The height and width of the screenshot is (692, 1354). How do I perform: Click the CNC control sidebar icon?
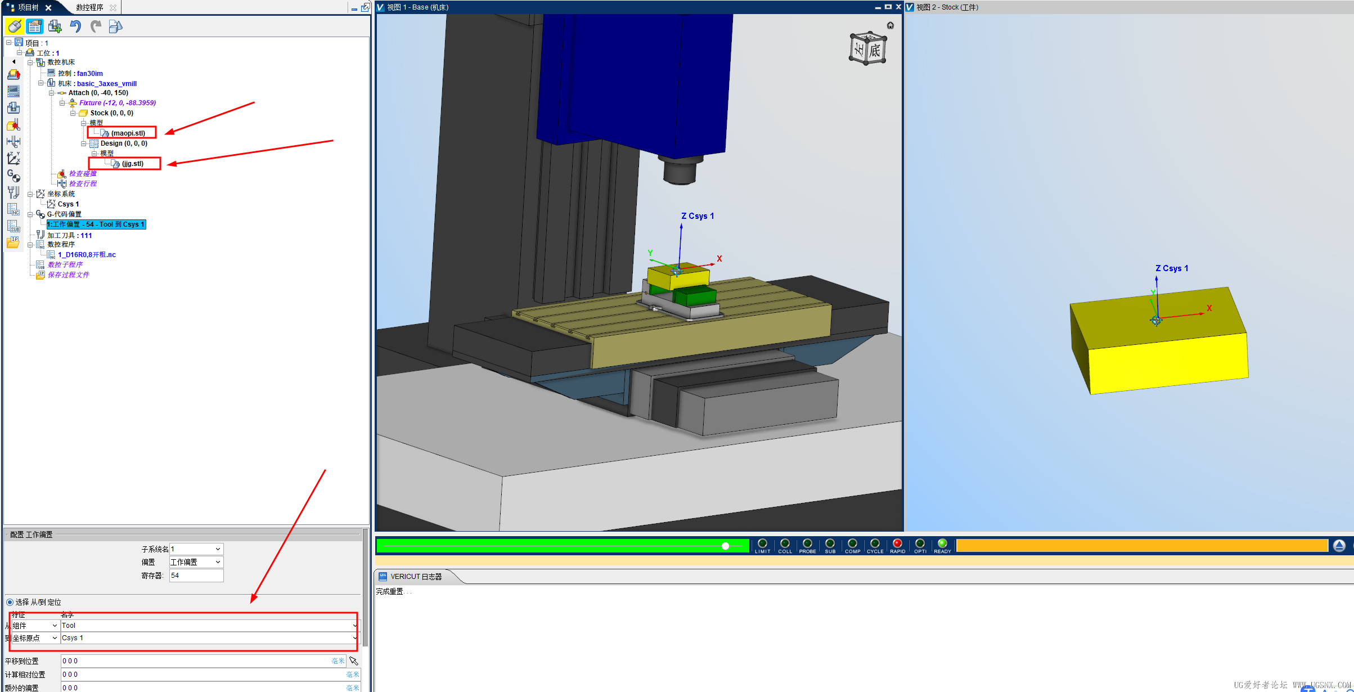pyautogui.click(x=14, y=91)
